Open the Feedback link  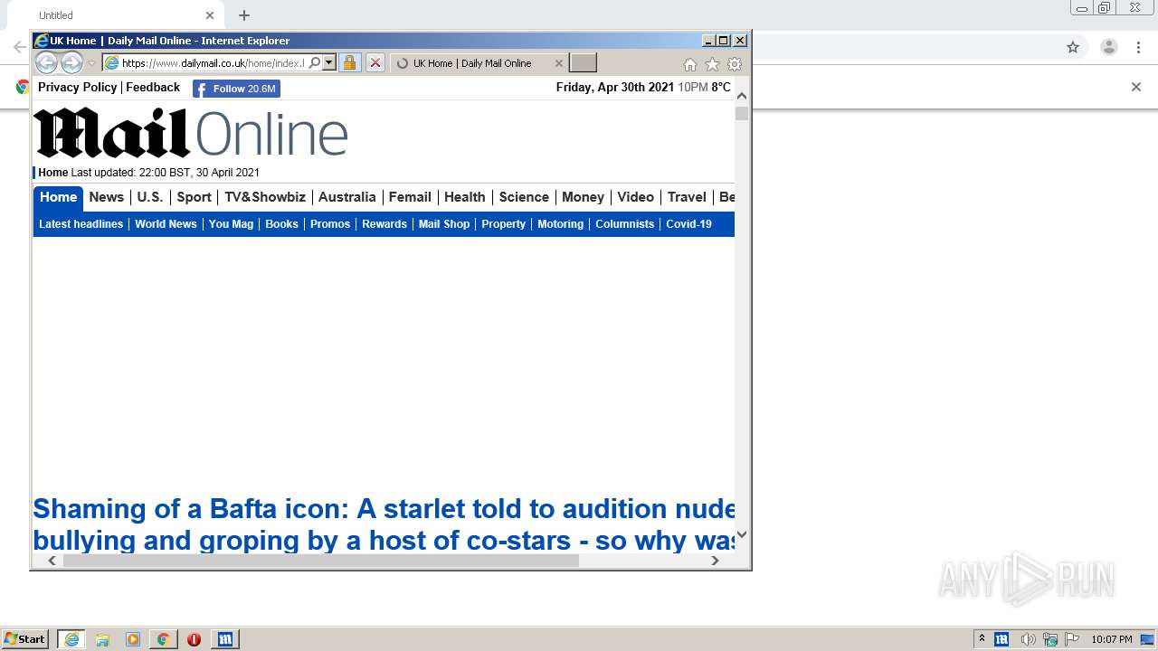[153, 87]
